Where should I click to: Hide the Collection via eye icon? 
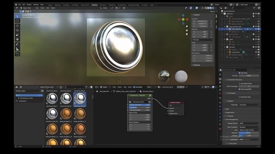pos(256,14)
